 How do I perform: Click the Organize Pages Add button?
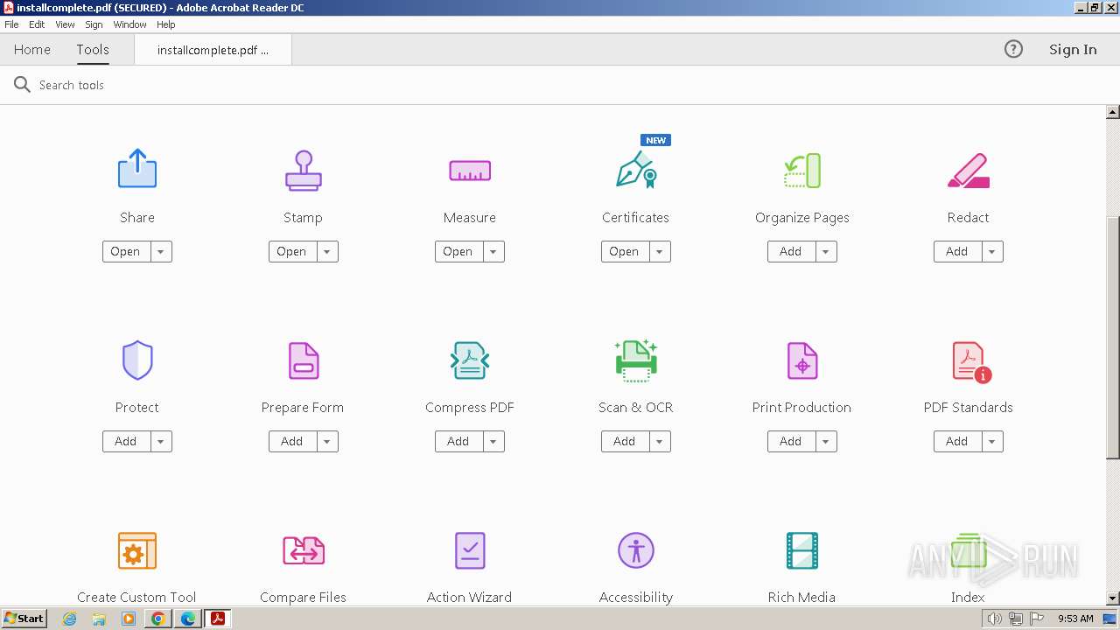(791, 252)
